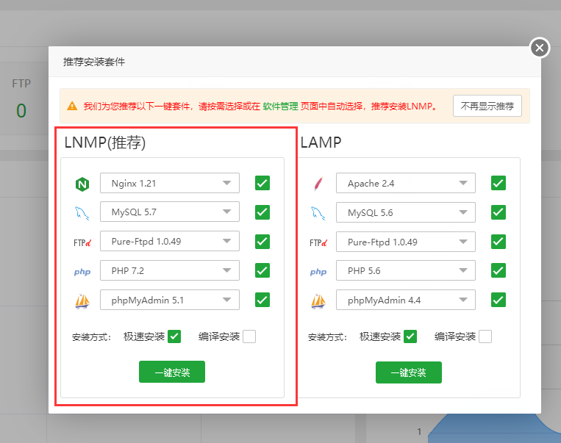Open the MySQL 5.6 version dropdown

point(406,212)
